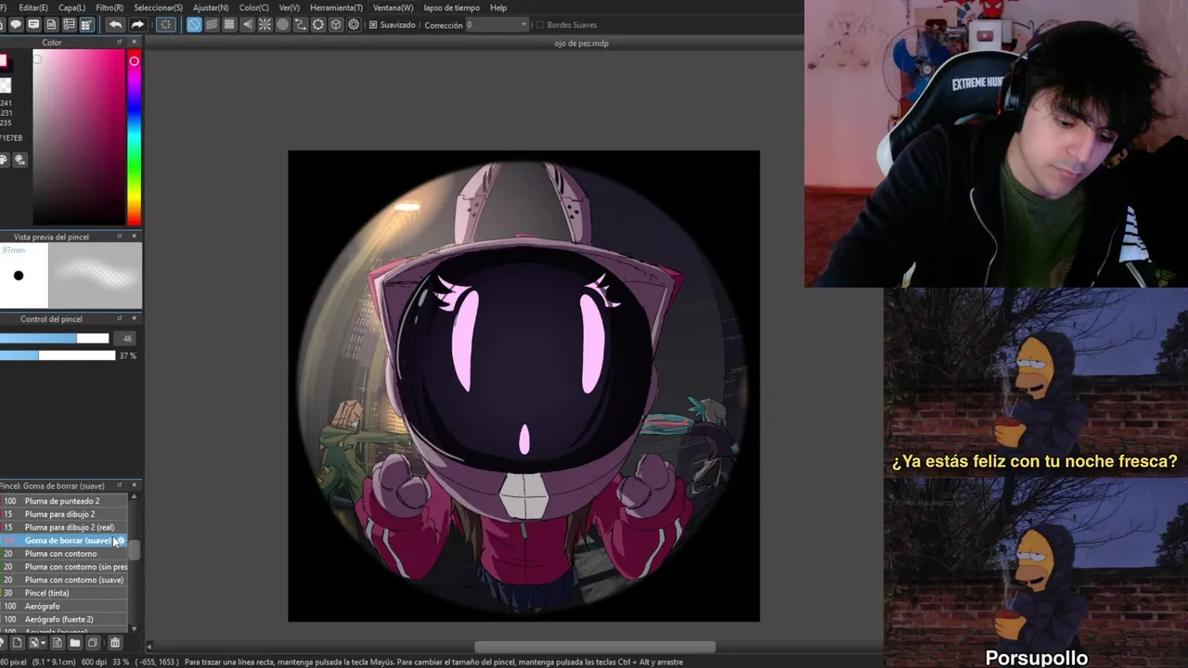The height and width of the screenshot is (668, 1188).
Task: Click the comment box icon in toolbar
Action: coord(33,25)
